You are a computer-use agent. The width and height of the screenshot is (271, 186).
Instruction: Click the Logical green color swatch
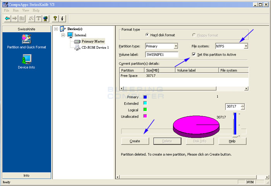(x=145, y=109)
